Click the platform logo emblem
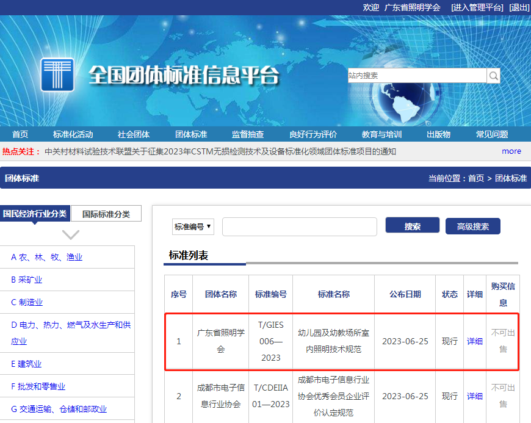Screen dimensions: 531x423 57,75
